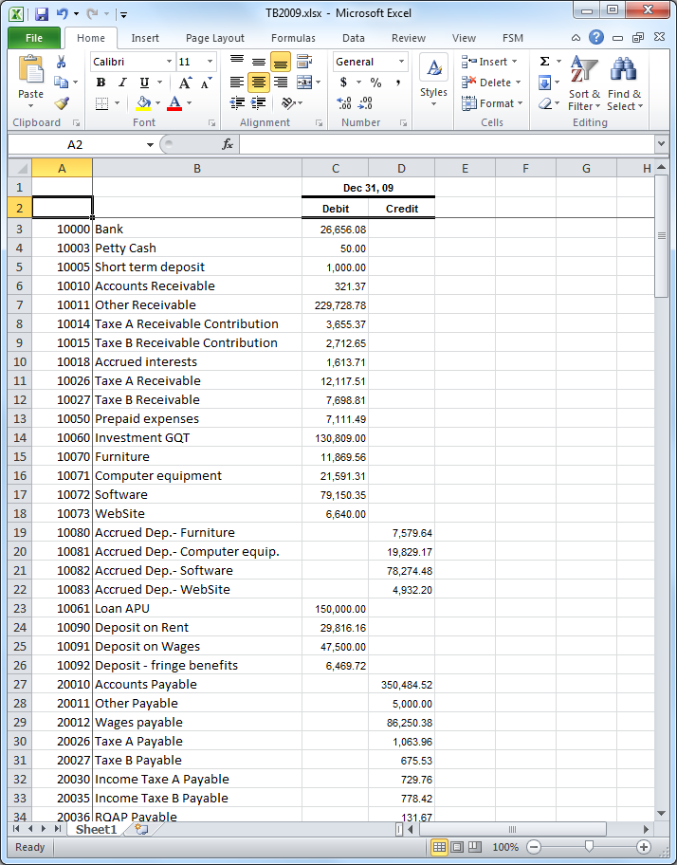
Task: Apply percent style number format
Action: coord(375,83)
